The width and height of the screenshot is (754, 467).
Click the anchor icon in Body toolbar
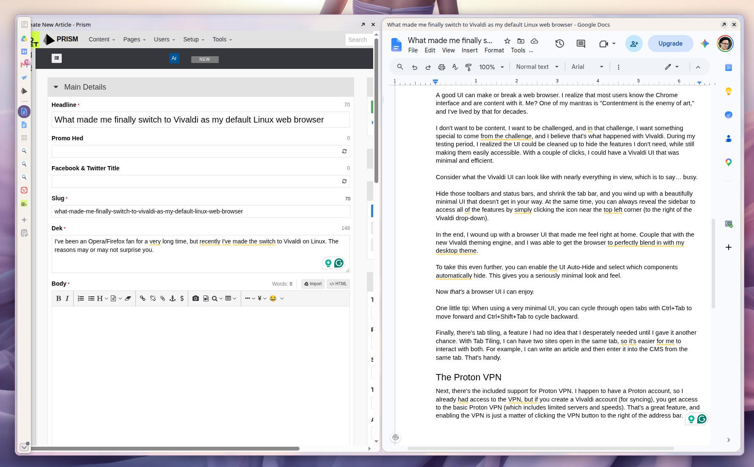click(x=172, y=298)
